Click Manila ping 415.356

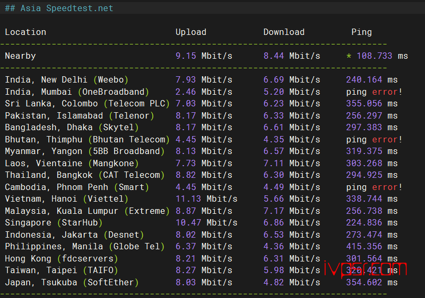pos(364,246)
